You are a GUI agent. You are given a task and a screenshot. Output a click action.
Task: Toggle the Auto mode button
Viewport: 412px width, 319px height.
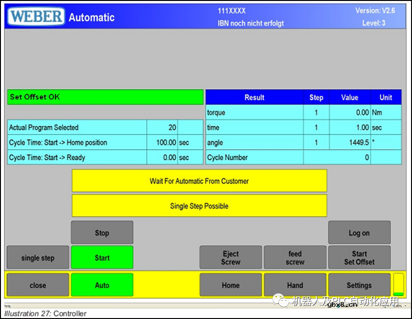point(102,285)
